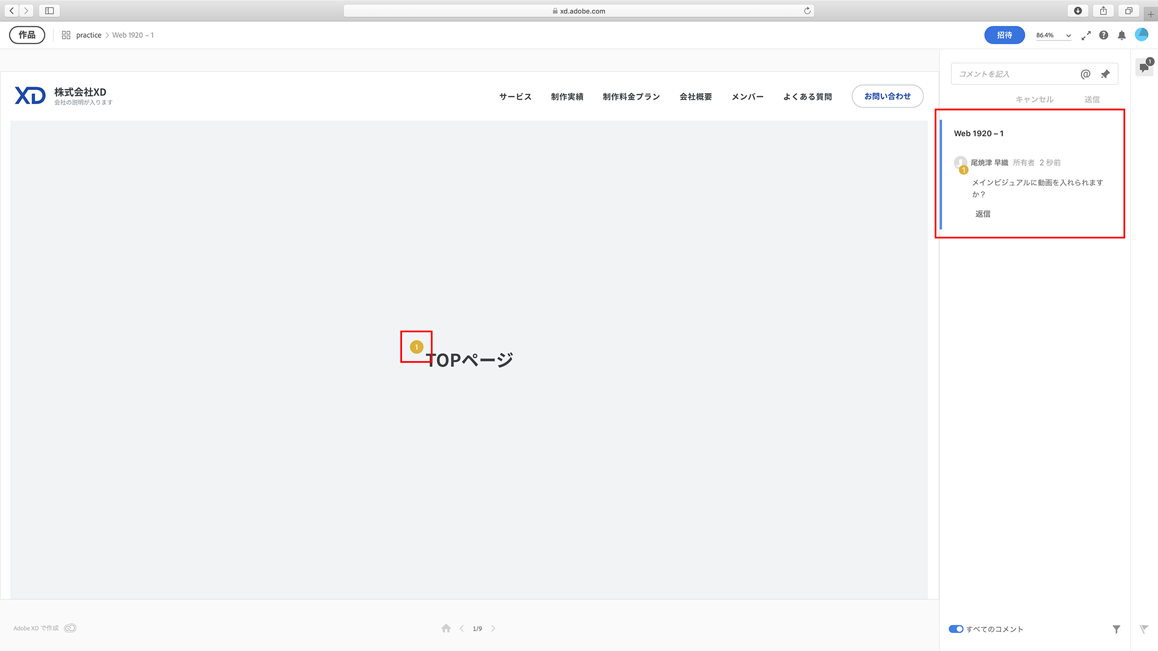This screenshot has width=1158, height=651.
Task: Click the yellow comment pin marker on canvas
Action: 416,347
